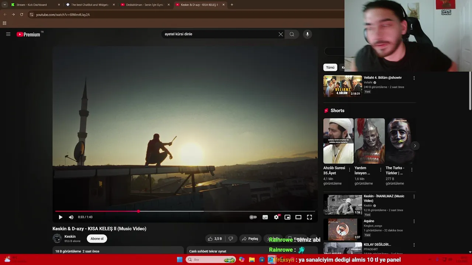This screenshot has height=265, width=472.
Task: Open options for Ahzâb Suresi short
Action: pyautogui.click(x=350, y=170)
